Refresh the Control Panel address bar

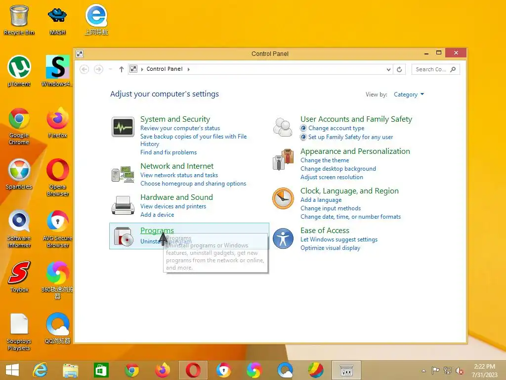(399, 69)
